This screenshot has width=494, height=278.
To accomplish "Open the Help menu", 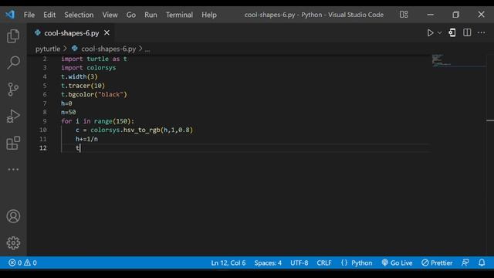I will (209, 15).
